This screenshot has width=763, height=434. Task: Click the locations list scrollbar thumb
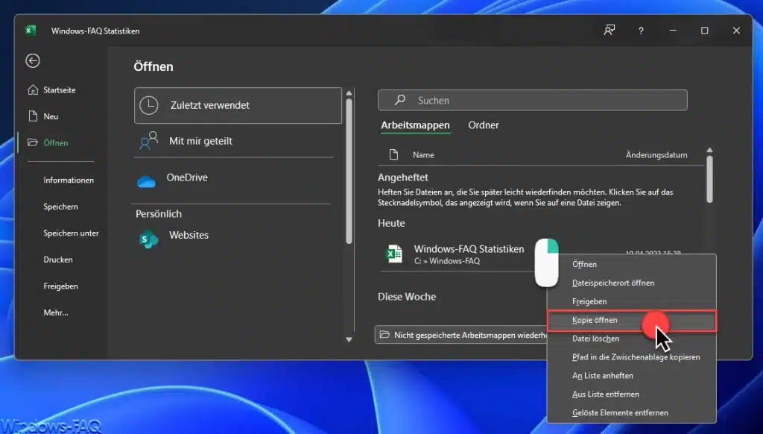click(x=349, y=171)
